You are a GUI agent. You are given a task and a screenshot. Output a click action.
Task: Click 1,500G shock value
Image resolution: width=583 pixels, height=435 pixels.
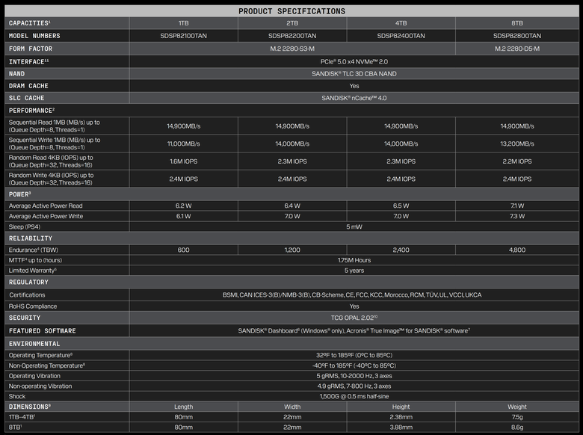point(354,396)
